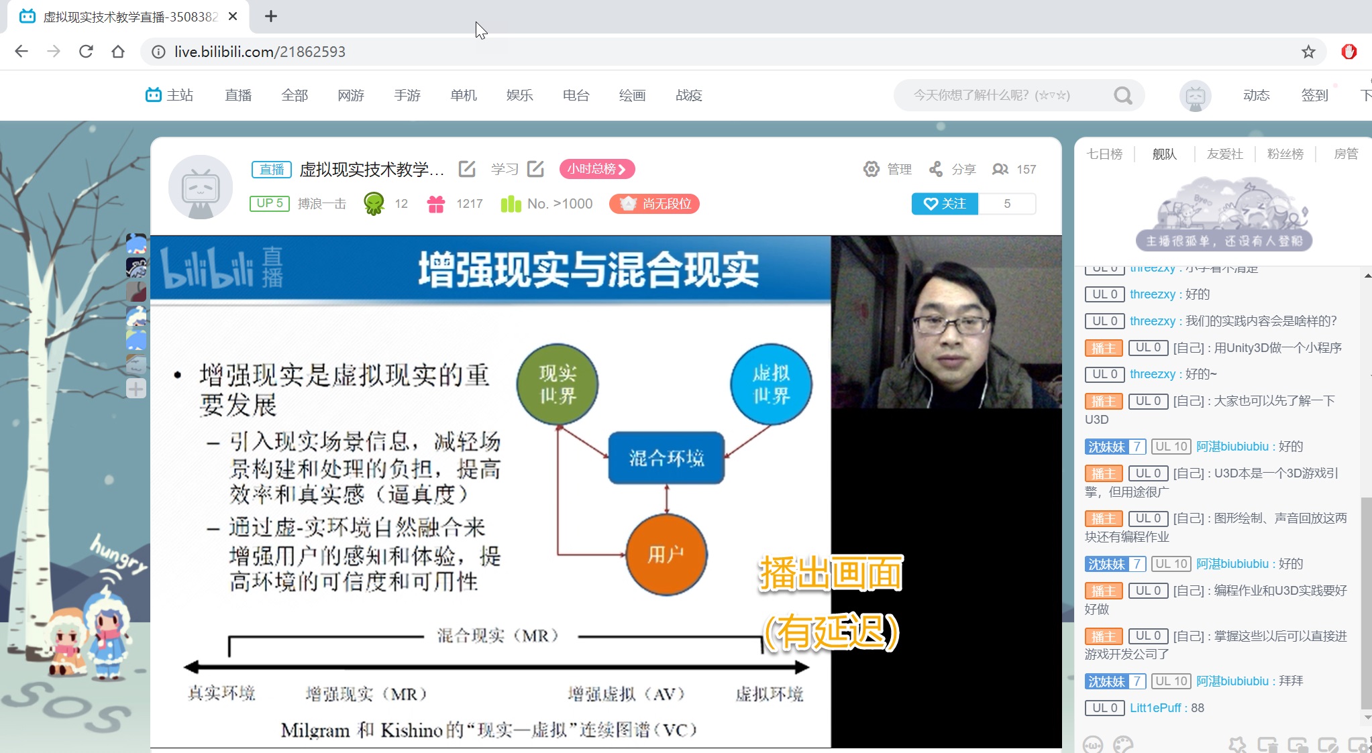The image size is (1372, 753).
Task: Click the 签到 check-in link
Action: pos(1314,95)
